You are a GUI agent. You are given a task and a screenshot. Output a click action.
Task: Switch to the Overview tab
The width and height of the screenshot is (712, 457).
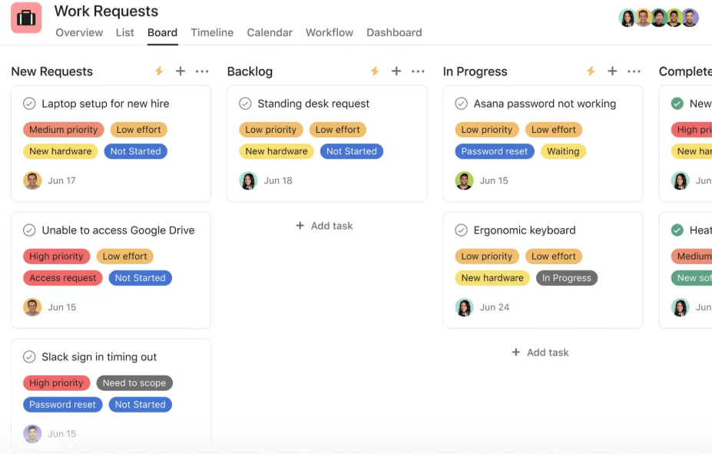(79, 33)
